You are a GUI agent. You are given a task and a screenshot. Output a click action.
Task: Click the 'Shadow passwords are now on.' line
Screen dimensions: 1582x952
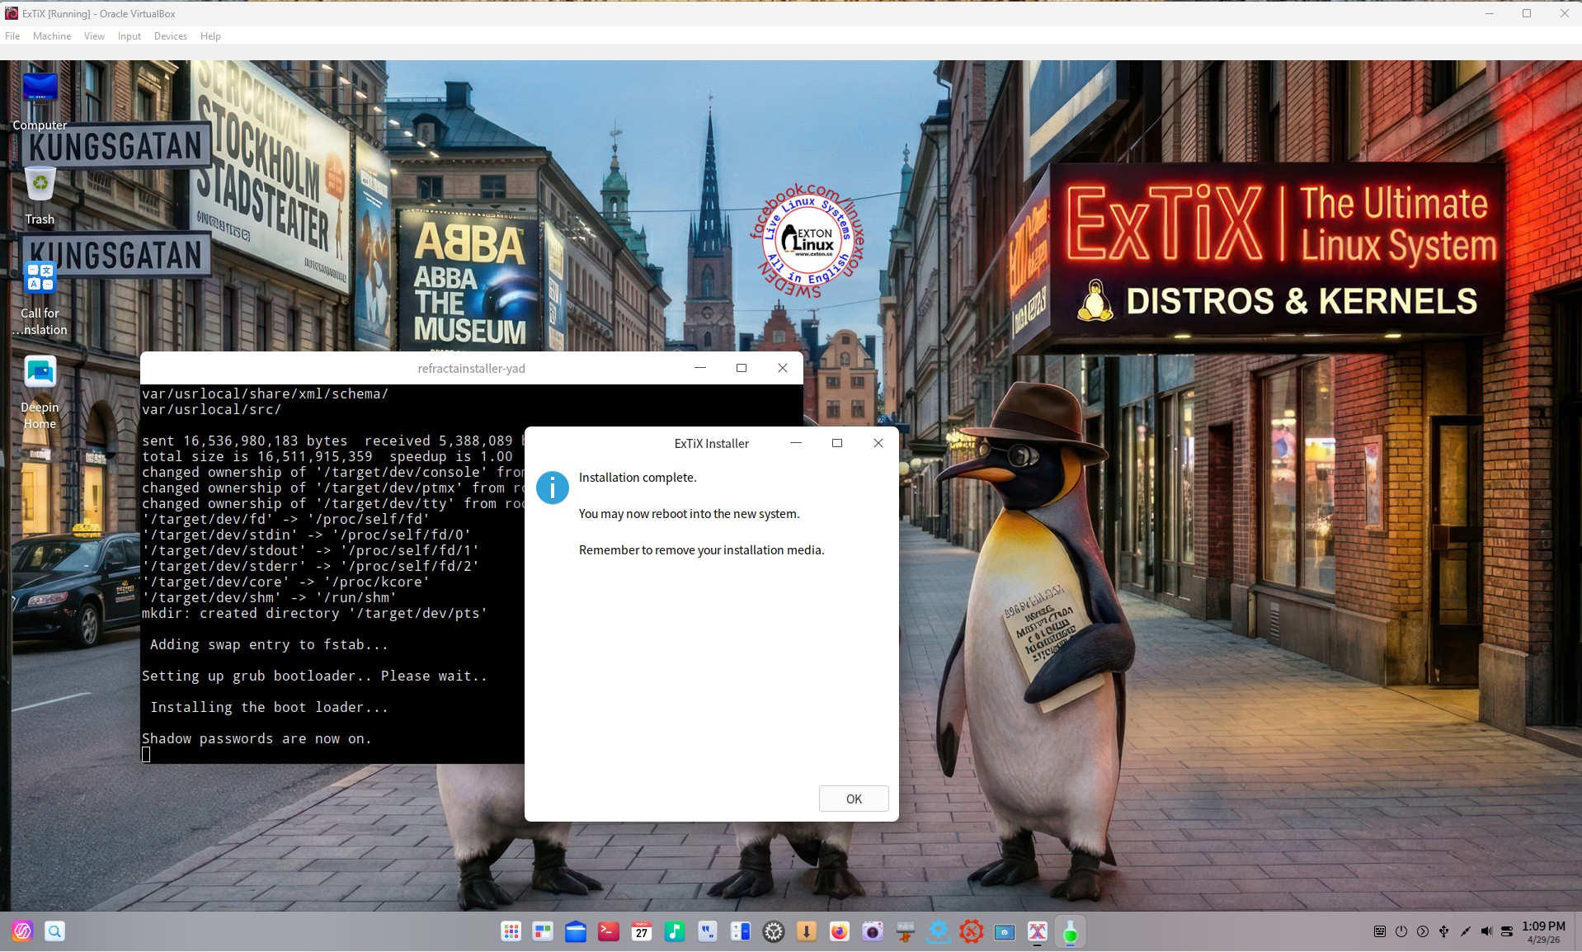(x=257, y=738)
